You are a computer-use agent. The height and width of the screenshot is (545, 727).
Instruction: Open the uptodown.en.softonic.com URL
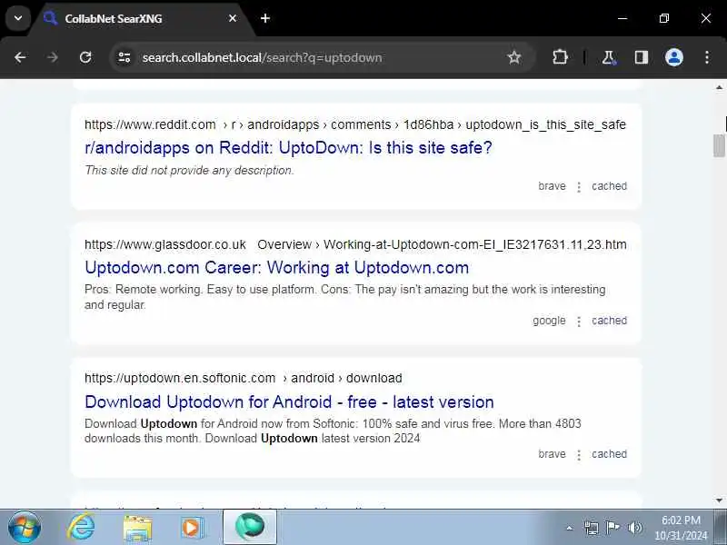tap(244, 378)
